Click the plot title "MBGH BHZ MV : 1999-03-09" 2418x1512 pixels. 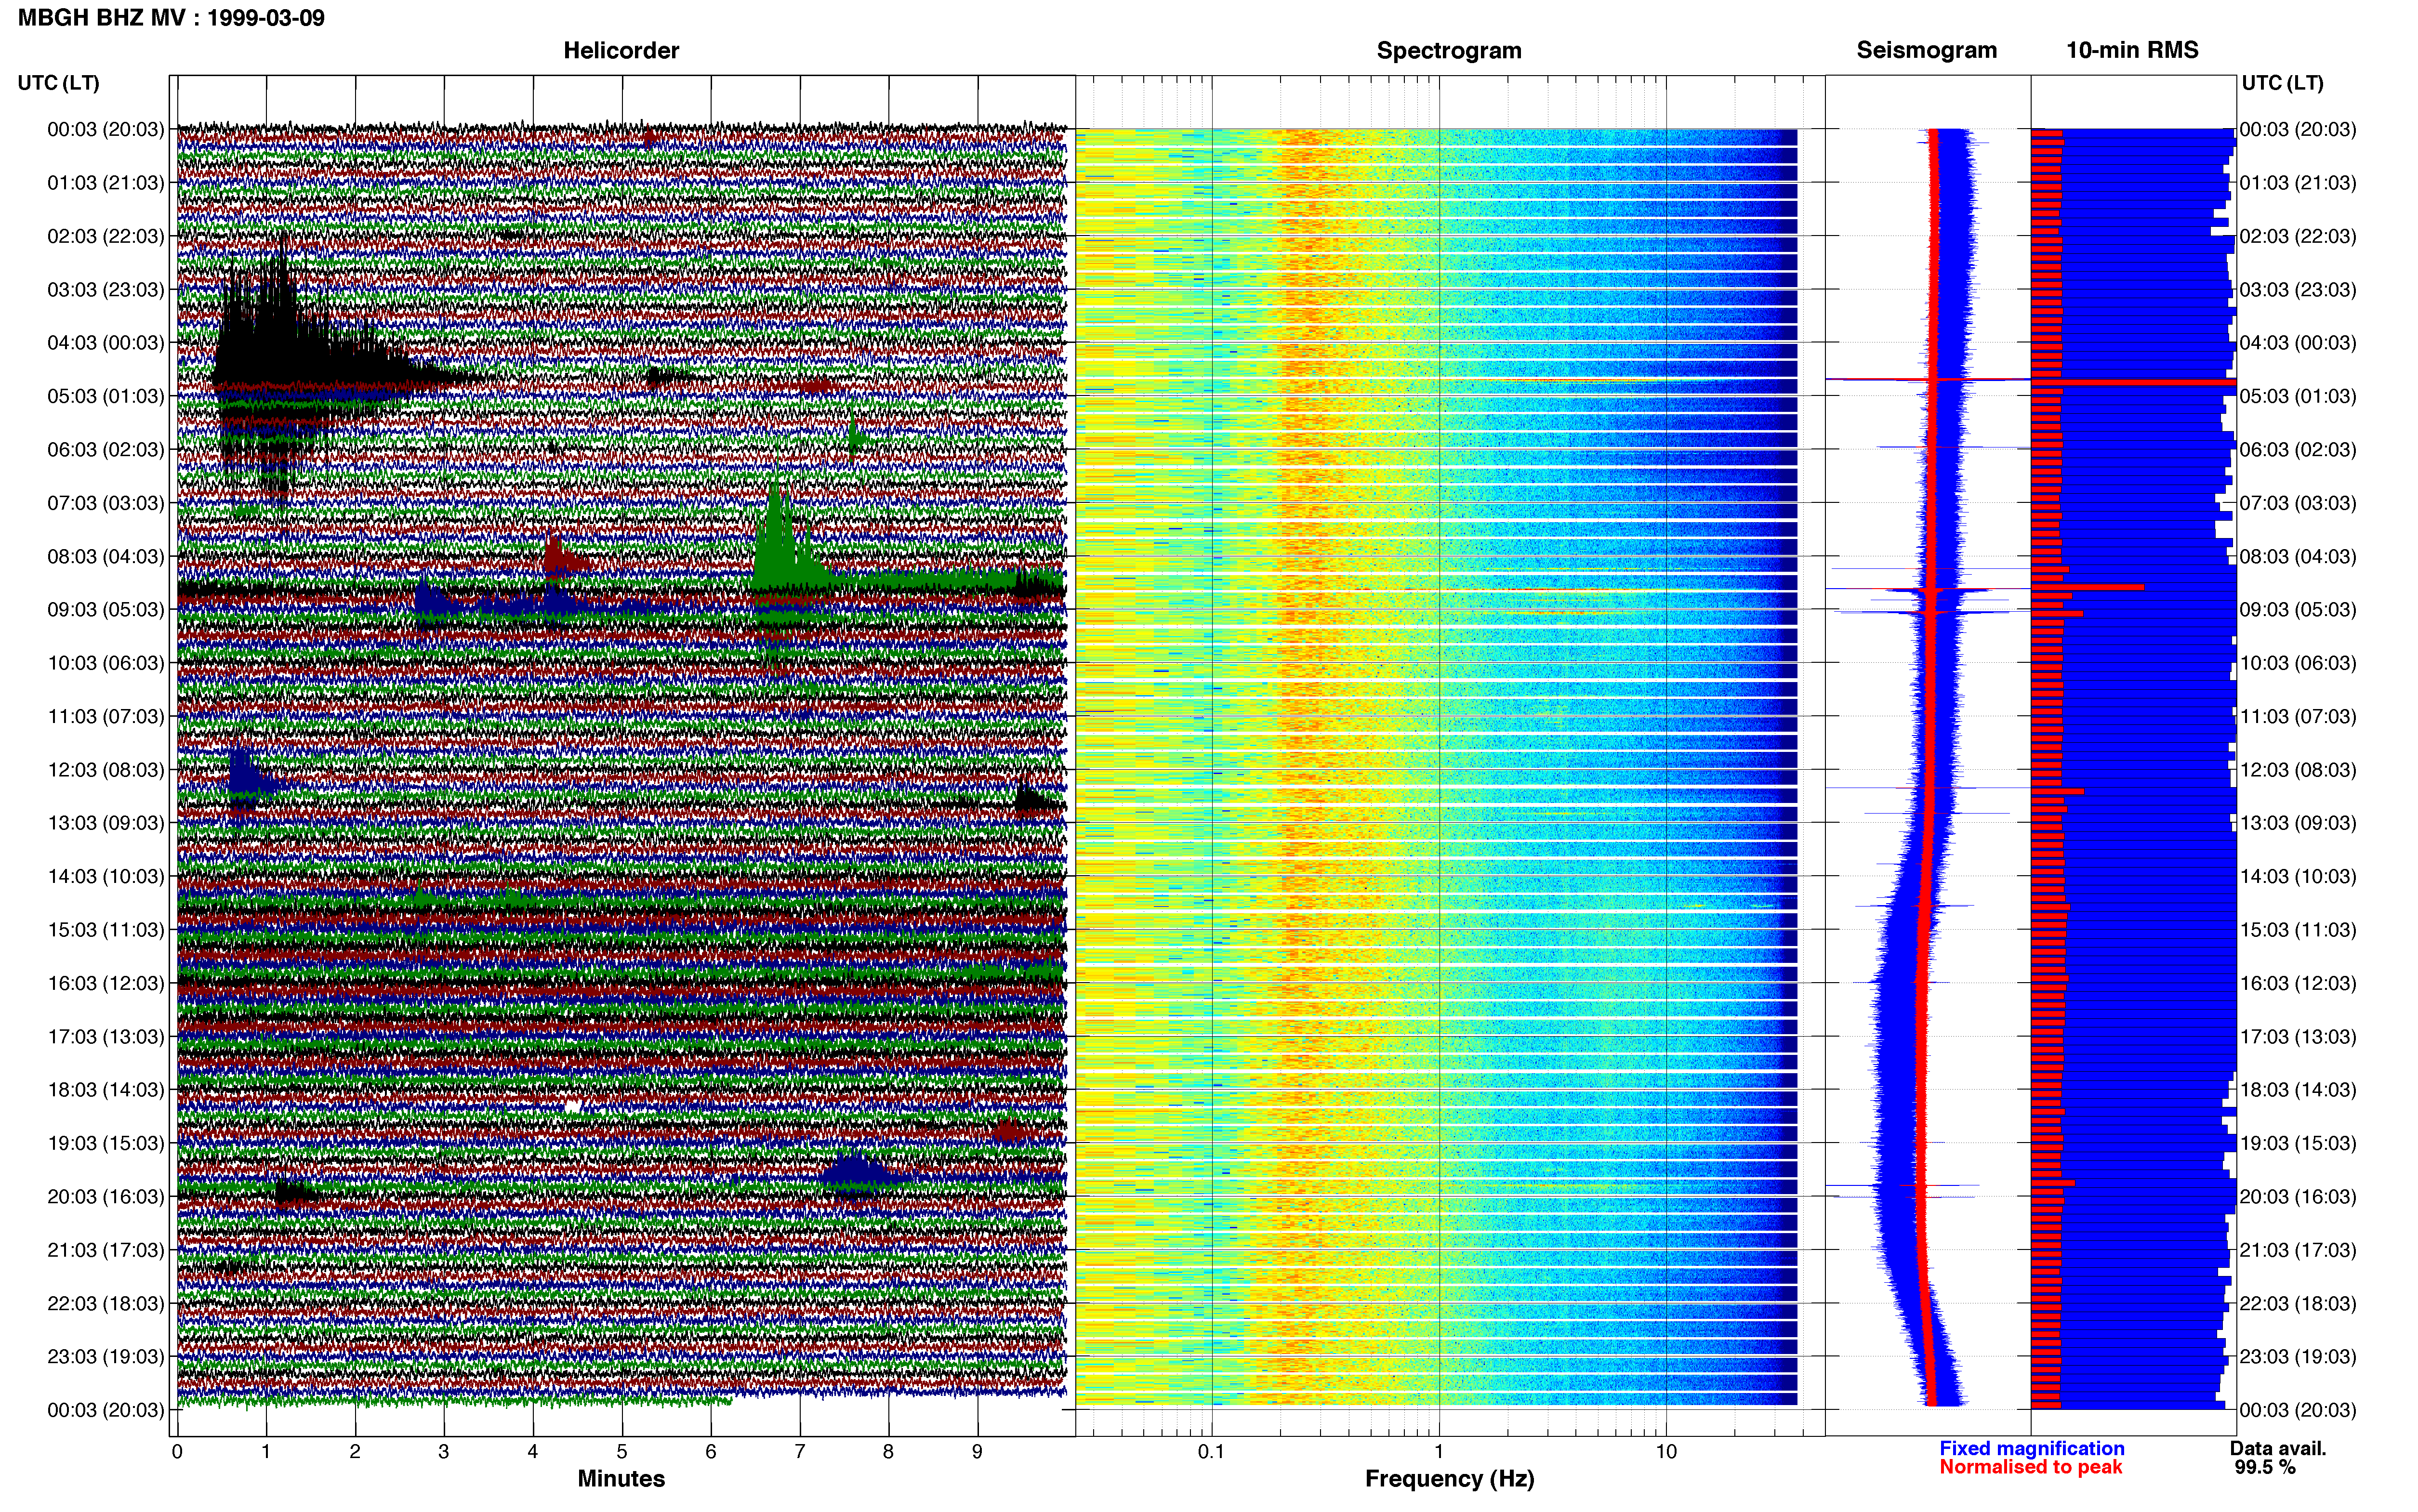pos(171,18)
